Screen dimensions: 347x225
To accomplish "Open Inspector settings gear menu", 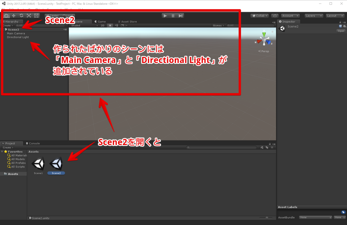I will tap(345, 26).
